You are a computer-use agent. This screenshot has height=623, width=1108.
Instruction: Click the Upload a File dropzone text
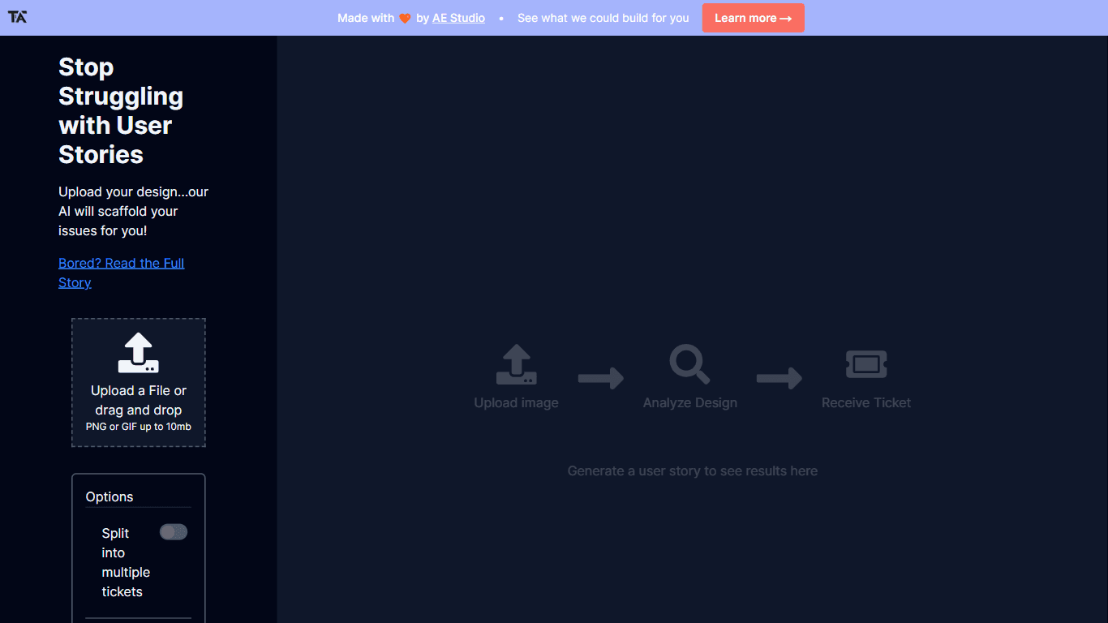click(x=139, y=400)
